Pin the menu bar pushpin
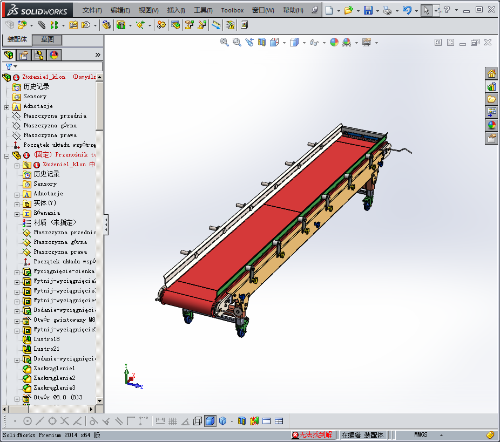 point(315,10)
